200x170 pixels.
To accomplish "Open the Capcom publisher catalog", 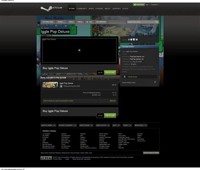I will pos(64,134).
